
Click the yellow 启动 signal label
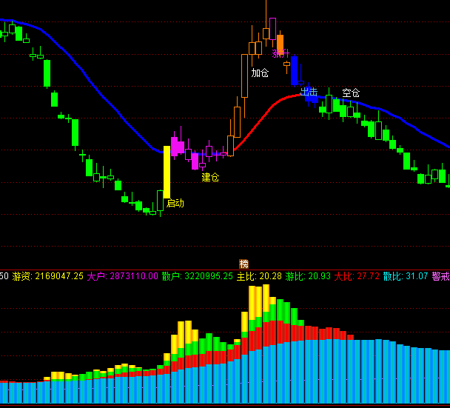tap(175, 203)
